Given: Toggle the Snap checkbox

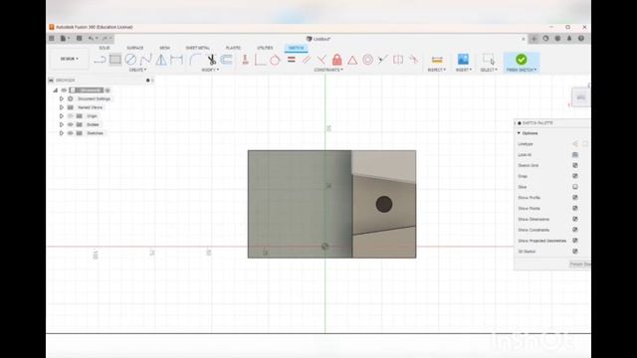Looking at the screenshot, I should pyautogui.click(x=575, y=176).
